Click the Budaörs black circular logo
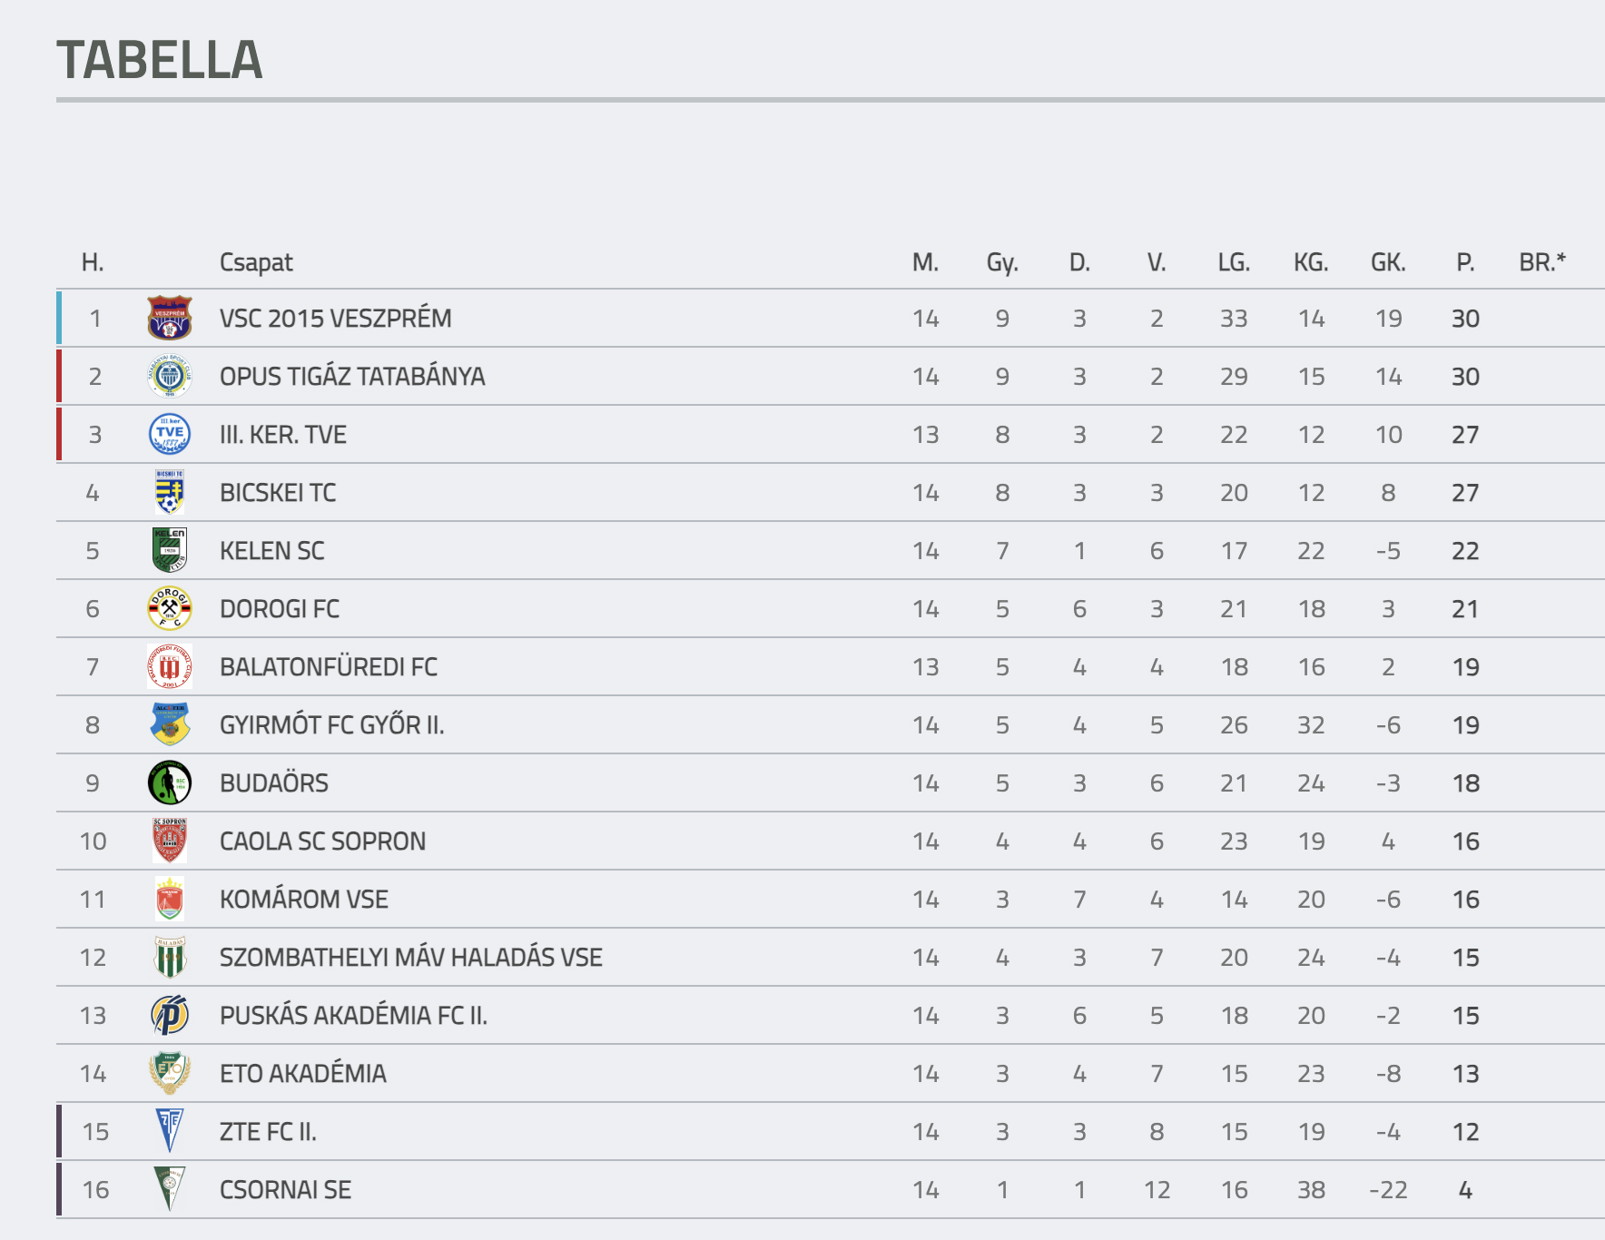 pyautogui.click(x=170, y=782)
